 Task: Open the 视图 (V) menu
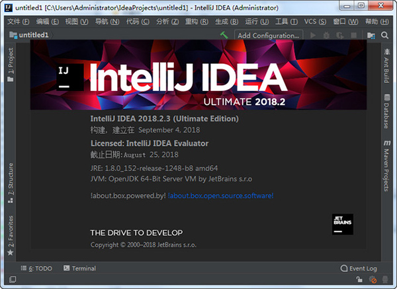(77, 22)
